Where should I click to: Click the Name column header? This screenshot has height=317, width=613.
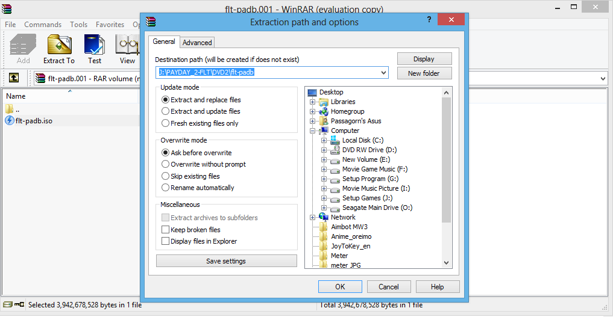[x=71, y=96]
